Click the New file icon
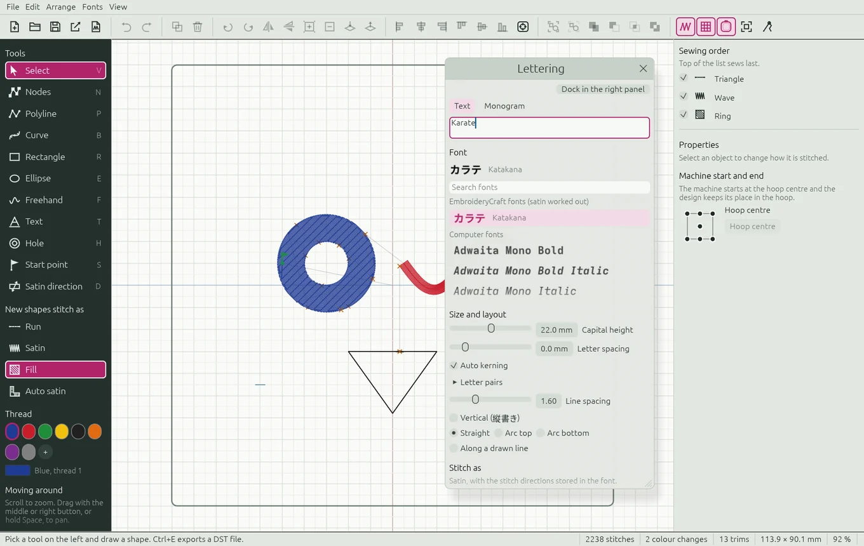The height and width of the screenshot is (546, 864). coord(15,27)
